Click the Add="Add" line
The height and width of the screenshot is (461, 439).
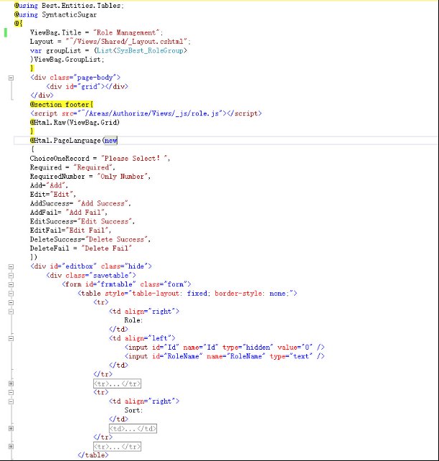pos(49,185)
